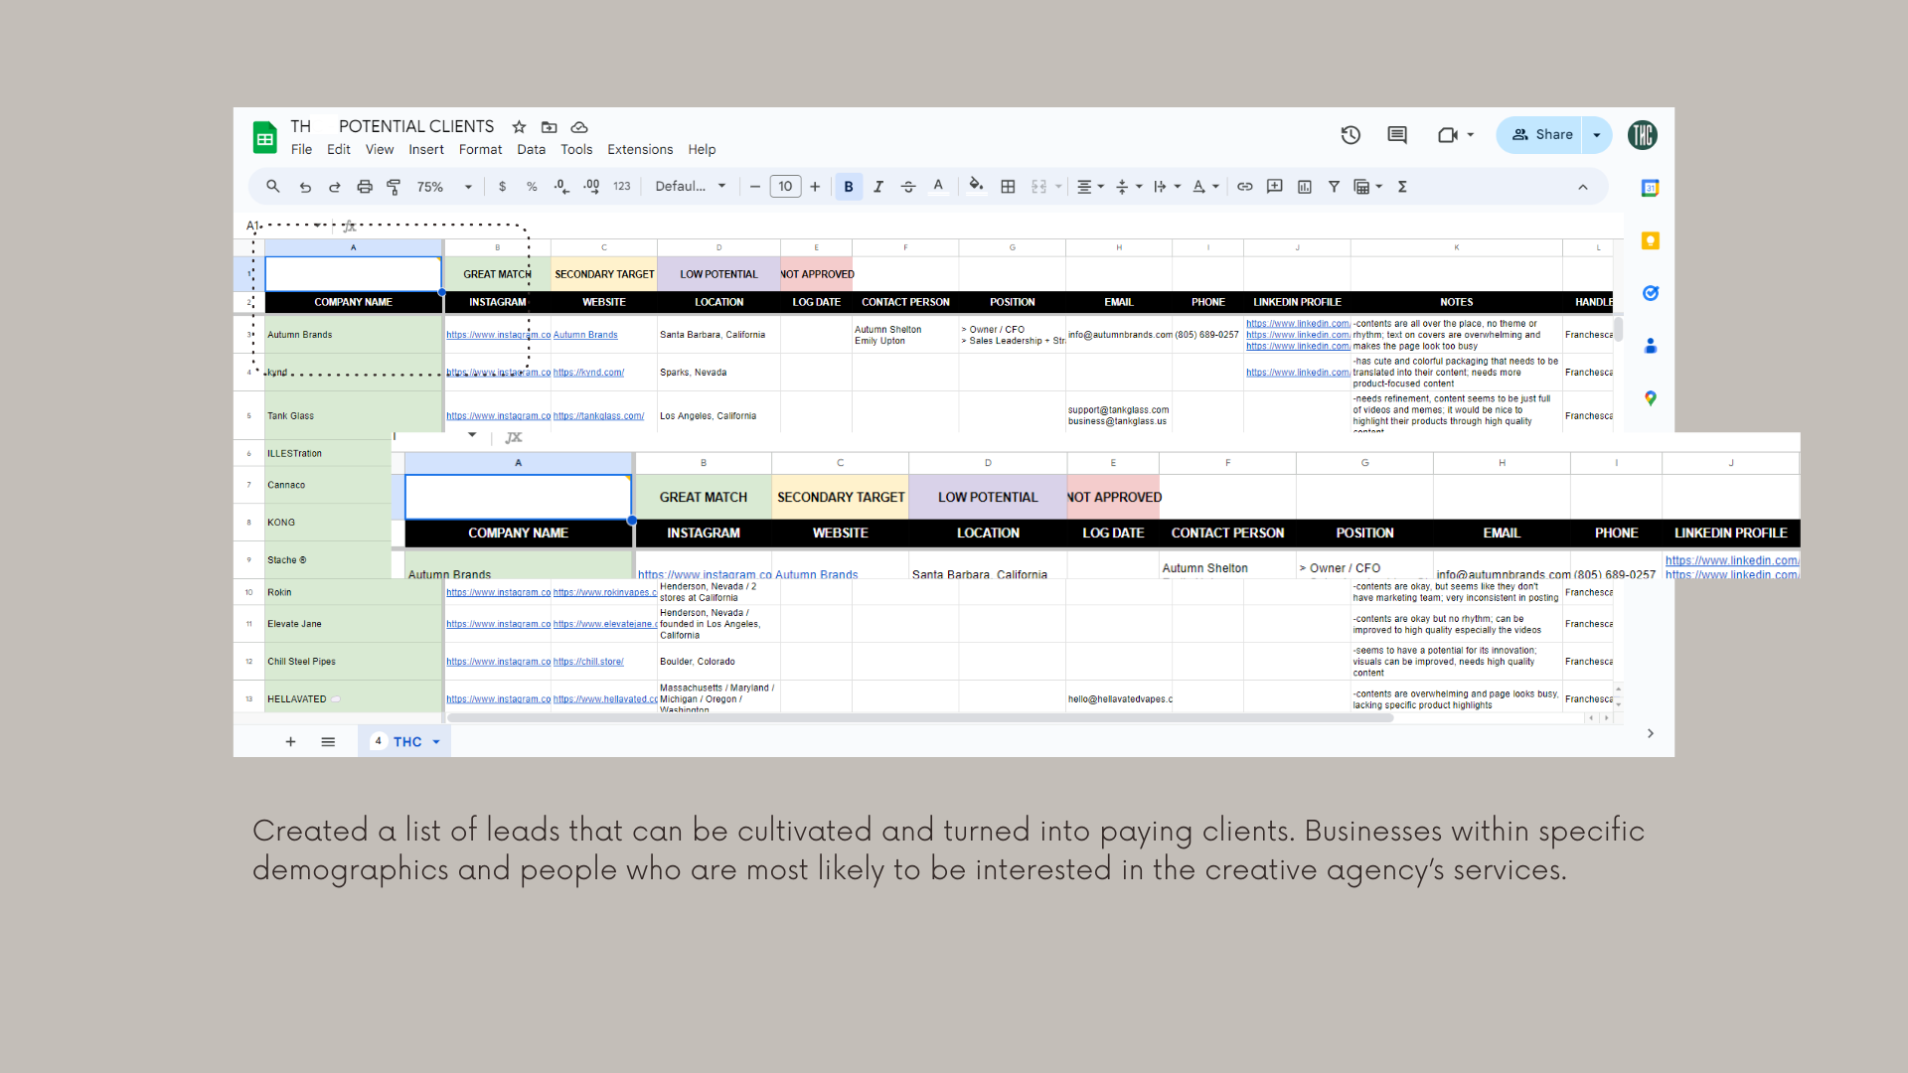Click the paint format icon

pyautogui.click(x=394, y=187)
